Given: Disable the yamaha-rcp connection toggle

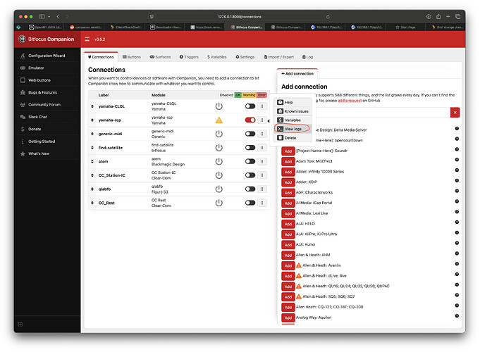Looking at the screenshot, I should [x=250, y=120].
